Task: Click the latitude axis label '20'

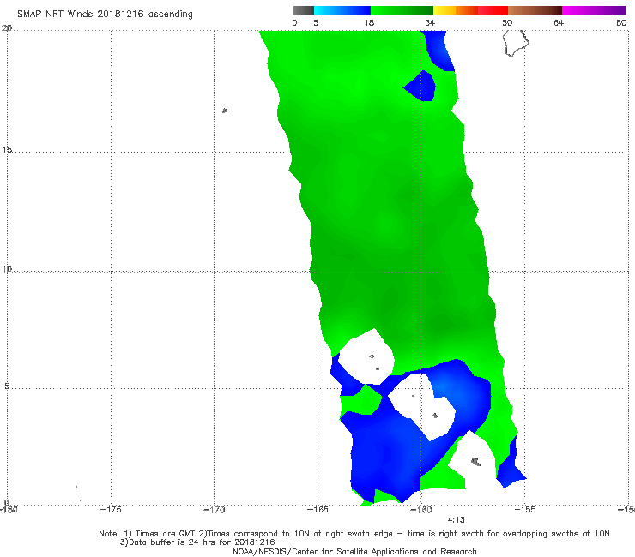Action: click(x=7, y=28)
